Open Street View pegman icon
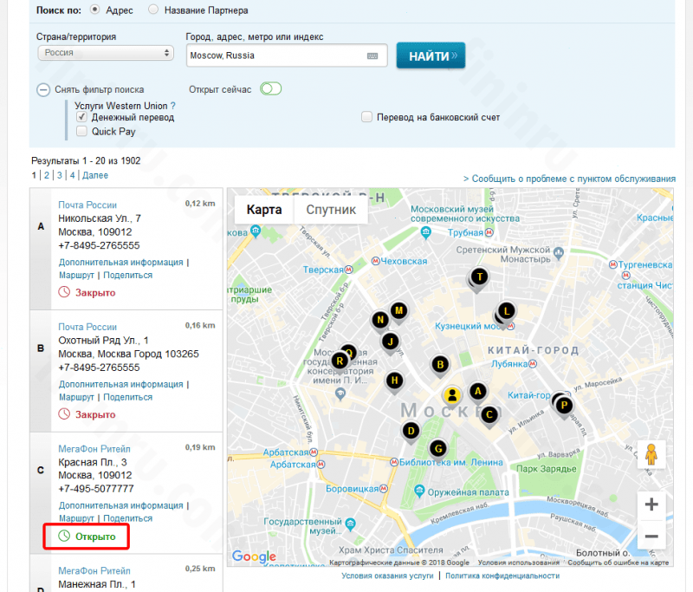Screen dimensions: 693x592 [651, 454]
